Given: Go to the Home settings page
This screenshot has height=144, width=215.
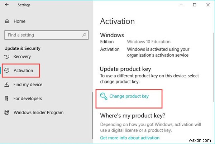Looking at the screenshot, I should click(x=19, y=21).
